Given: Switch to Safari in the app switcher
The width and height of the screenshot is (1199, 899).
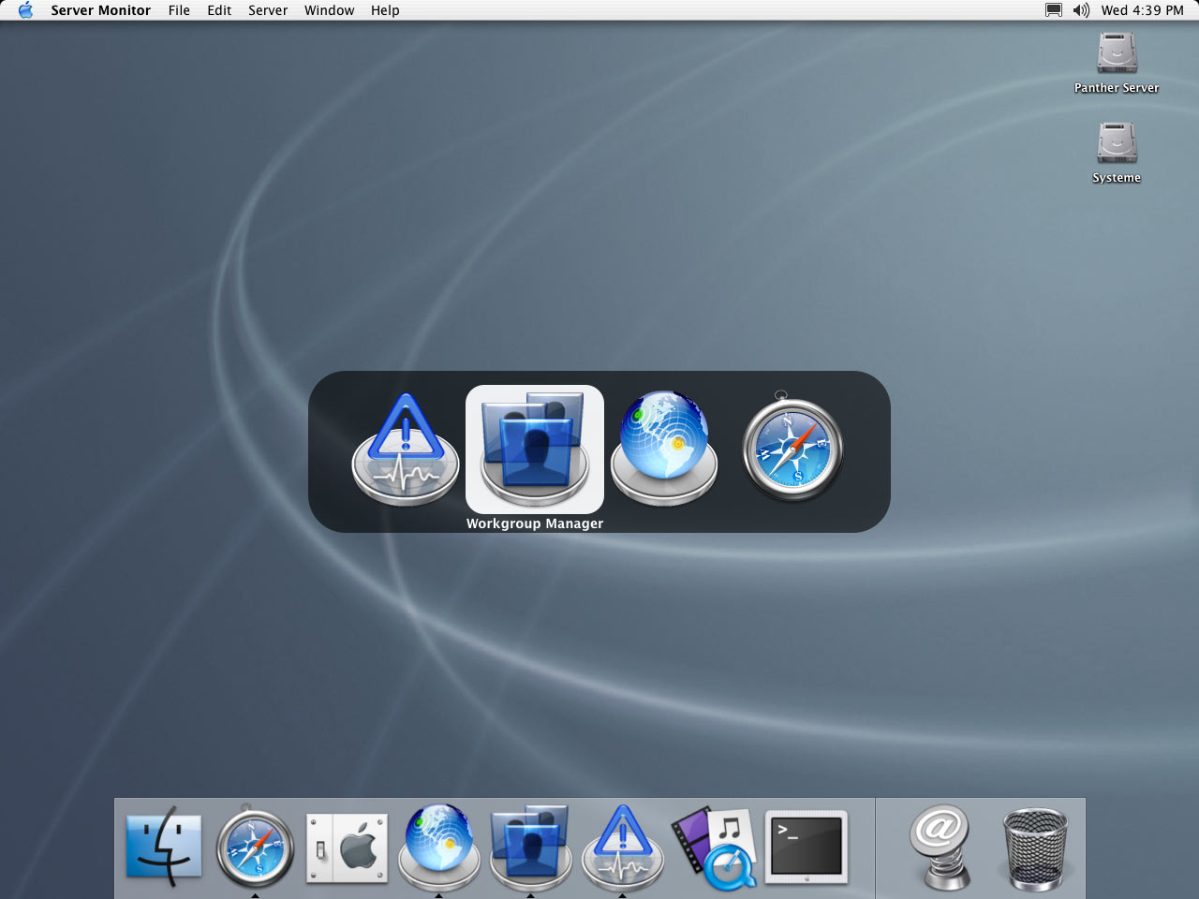Looking at the screenshot, I should pos(792,447).
